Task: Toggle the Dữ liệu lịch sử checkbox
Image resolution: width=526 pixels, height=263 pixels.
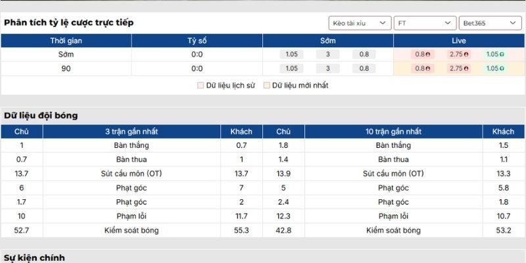Action: pyautogui.click(x=201, y=85)
